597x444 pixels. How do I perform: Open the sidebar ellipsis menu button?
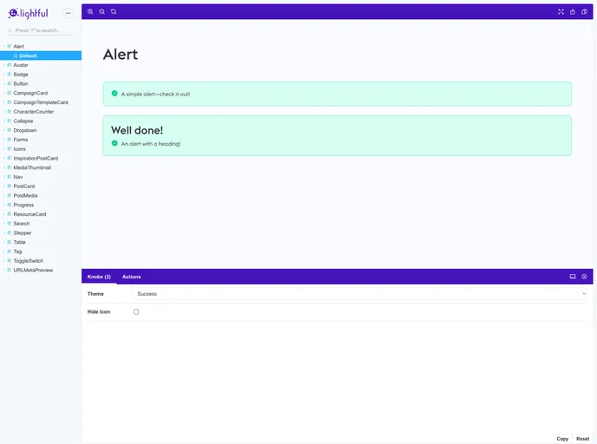click(x=69, y=13)
